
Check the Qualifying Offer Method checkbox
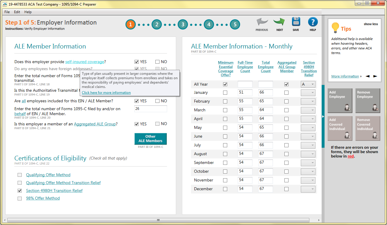pos(20,175)
